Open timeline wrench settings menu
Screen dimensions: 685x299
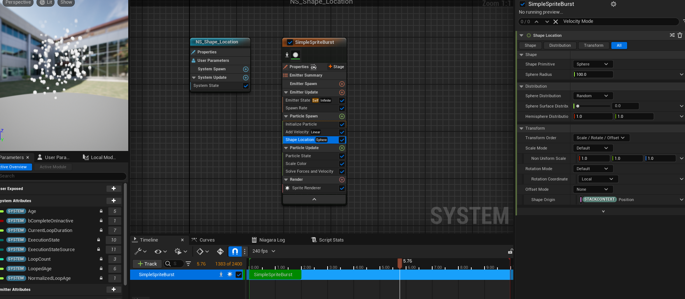click(x=141, y=251)
